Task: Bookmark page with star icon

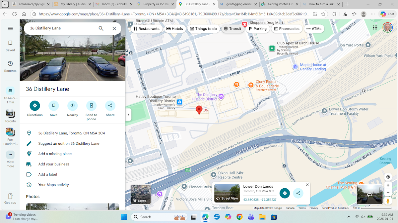Action: pos(323,14)
